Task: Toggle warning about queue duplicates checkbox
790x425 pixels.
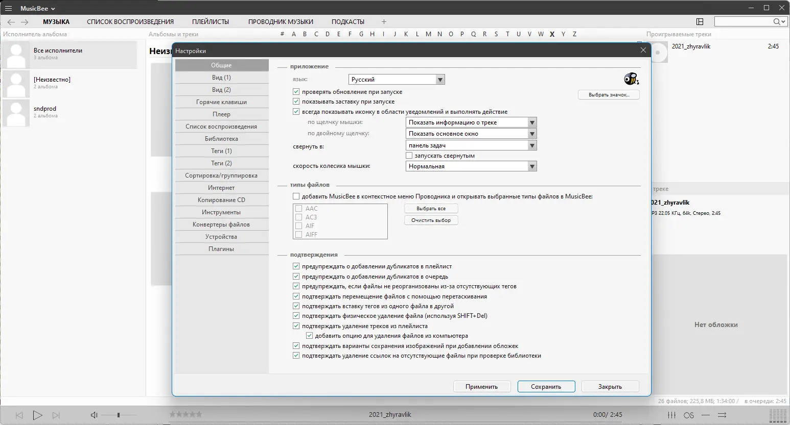Action: click(x=296, y=277)
